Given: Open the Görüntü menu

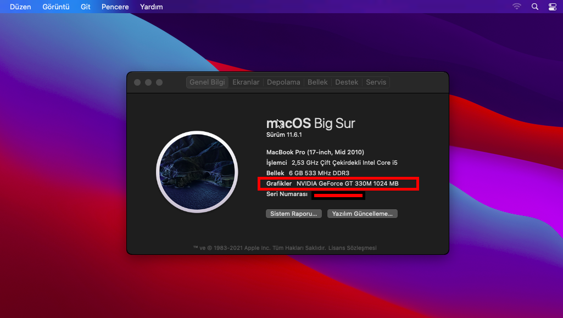Looking at the screenshot, I should coord(56,7).
